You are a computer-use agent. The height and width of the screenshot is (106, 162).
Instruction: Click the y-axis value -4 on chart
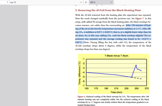click(x=83, y=72)
